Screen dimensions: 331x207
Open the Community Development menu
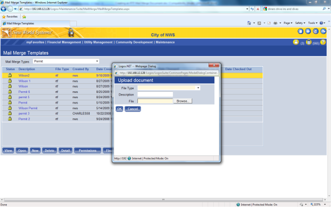point(134,42)
